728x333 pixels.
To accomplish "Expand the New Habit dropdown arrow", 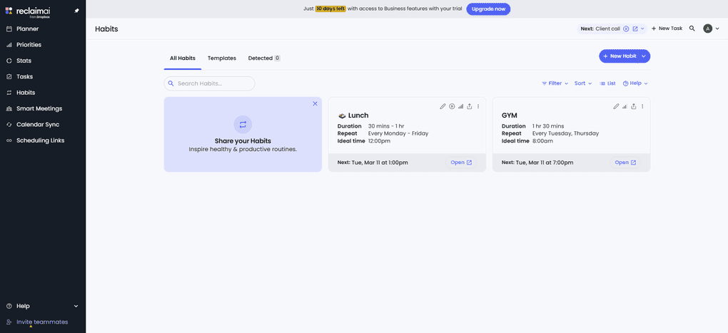I will point(644,56).
